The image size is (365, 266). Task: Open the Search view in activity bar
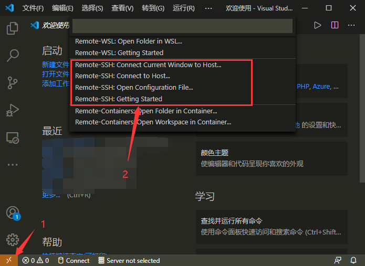click(12, 55)
